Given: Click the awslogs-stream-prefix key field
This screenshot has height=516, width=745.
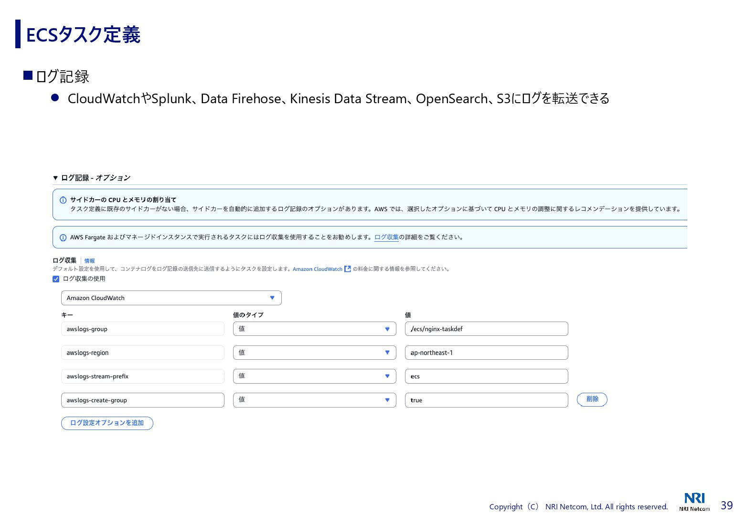Looking at the screenshot, I should click(x=143, y=376).
